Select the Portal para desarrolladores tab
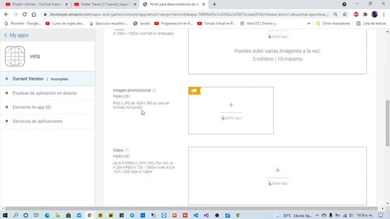The image size is (390, 219). coord(173,4)
